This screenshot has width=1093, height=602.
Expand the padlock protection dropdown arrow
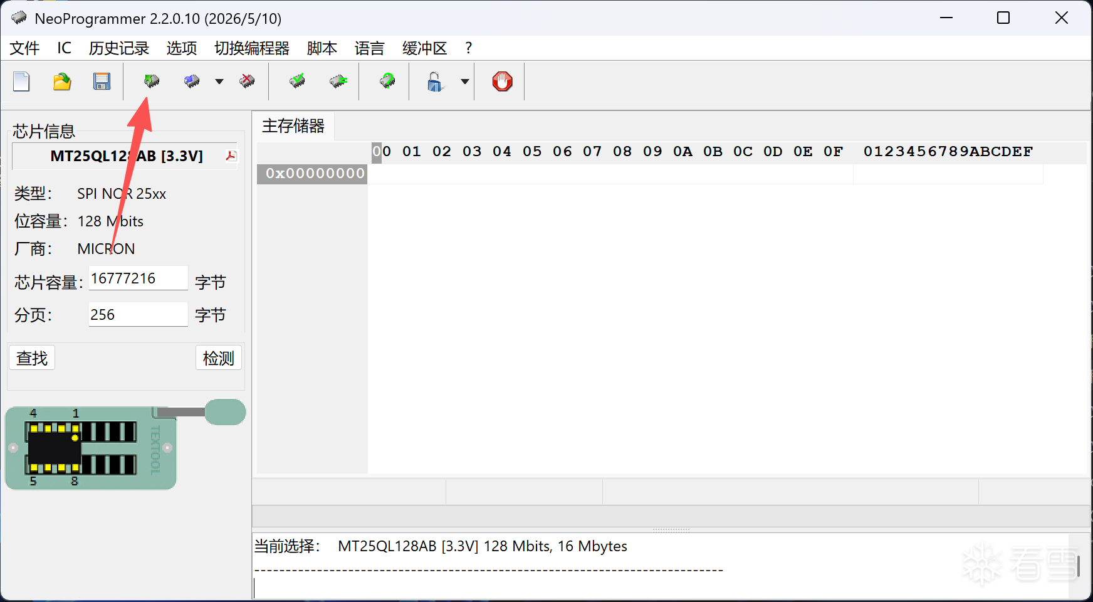(465, 82)
